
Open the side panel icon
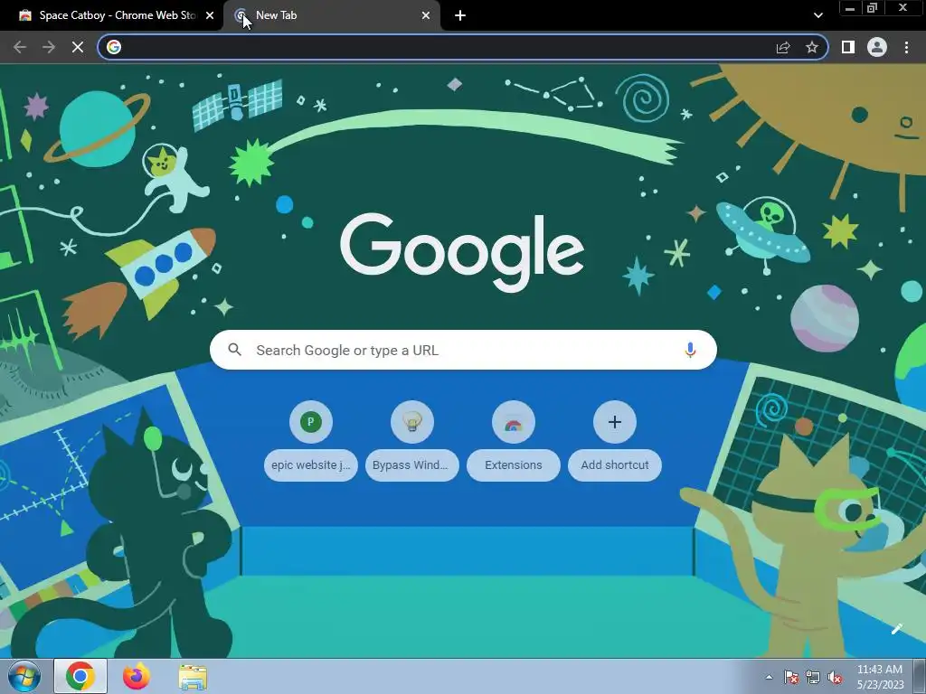point(848,47)
